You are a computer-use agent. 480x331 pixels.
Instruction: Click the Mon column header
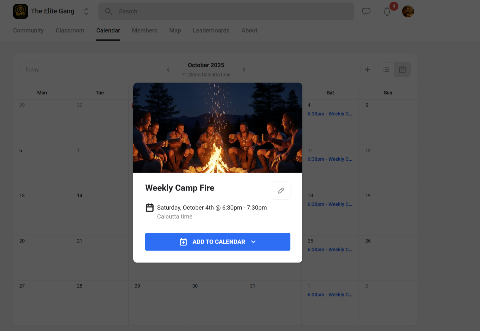tap(42, 93)
